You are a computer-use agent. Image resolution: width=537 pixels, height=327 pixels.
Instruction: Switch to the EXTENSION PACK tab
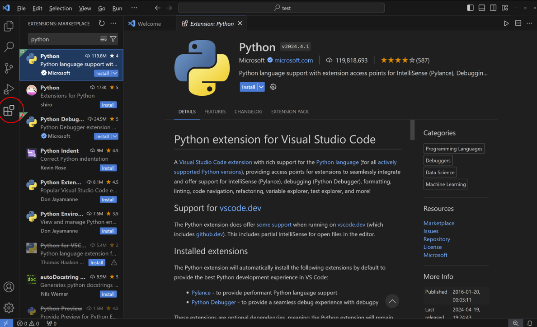click(x=290, y=112)
